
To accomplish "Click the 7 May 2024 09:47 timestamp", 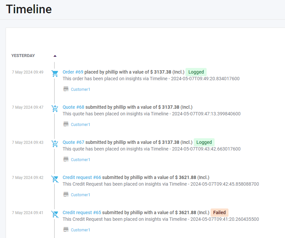I will (x=27, y=107).
